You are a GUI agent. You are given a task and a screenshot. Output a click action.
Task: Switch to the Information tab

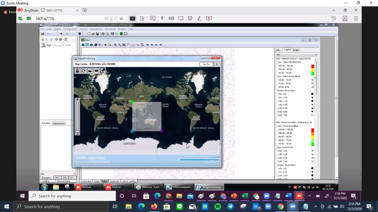(58, 123)
